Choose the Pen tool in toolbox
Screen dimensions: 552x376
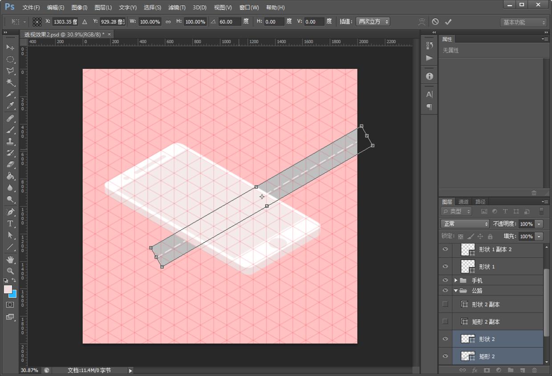click(10, 212)
